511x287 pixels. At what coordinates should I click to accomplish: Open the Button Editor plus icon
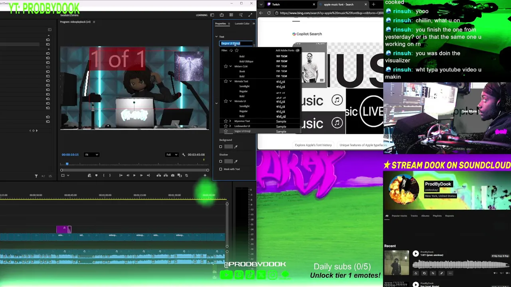(x=205, y=175)
